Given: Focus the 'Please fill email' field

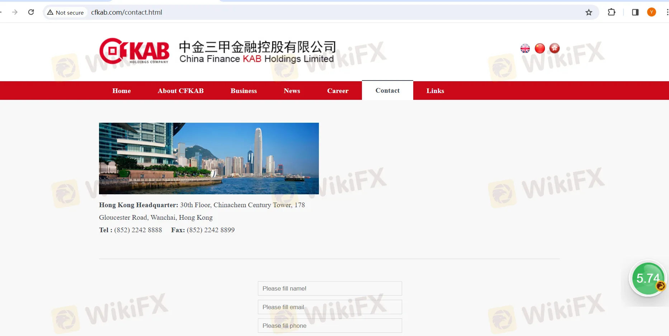Looking at the screenshot, I should coord(330,307).
